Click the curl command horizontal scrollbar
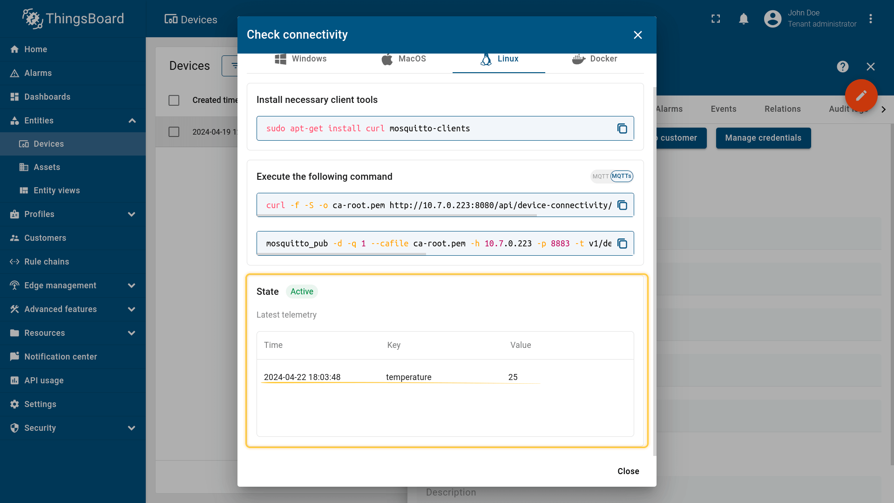Viewport: 894px width, 503px height. (x=397, y=215)
